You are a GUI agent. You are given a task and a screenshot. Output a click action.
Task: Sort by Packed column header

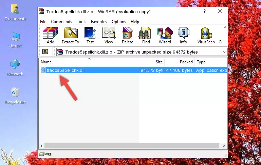pyautogui.click(x=180, y=62)
